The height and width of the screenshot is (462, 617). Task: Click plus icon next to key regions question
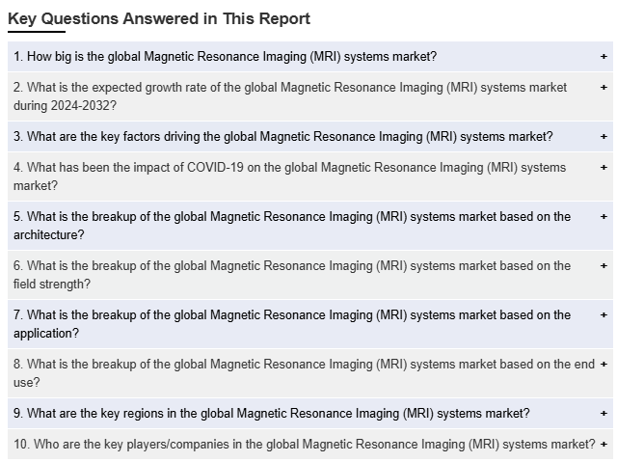pos(604,414)
